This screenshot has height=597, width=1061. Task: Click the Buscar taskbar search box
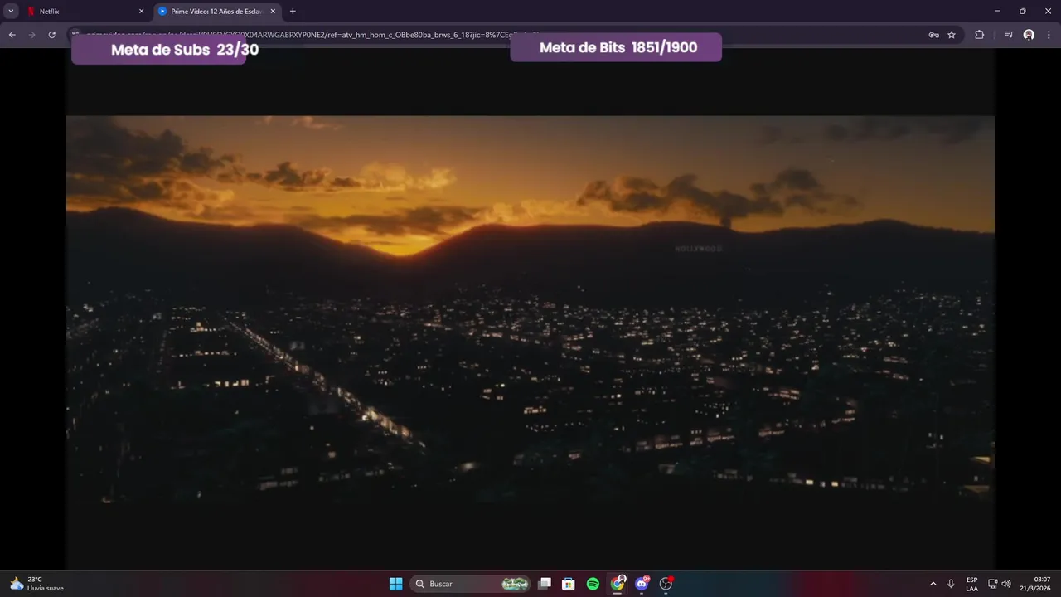(x=471, y=584)
